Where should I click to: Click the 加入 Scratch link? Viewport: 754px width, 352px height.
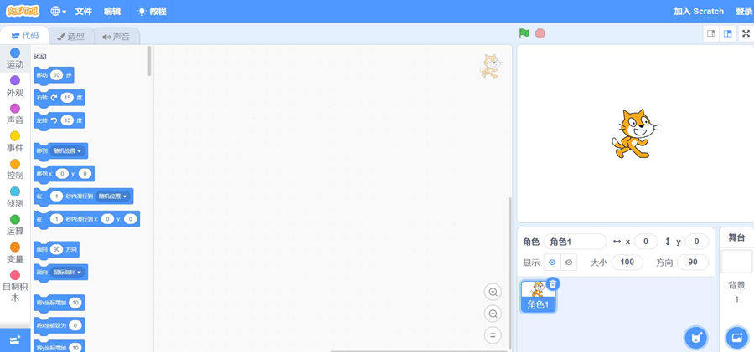click(698, 12)
